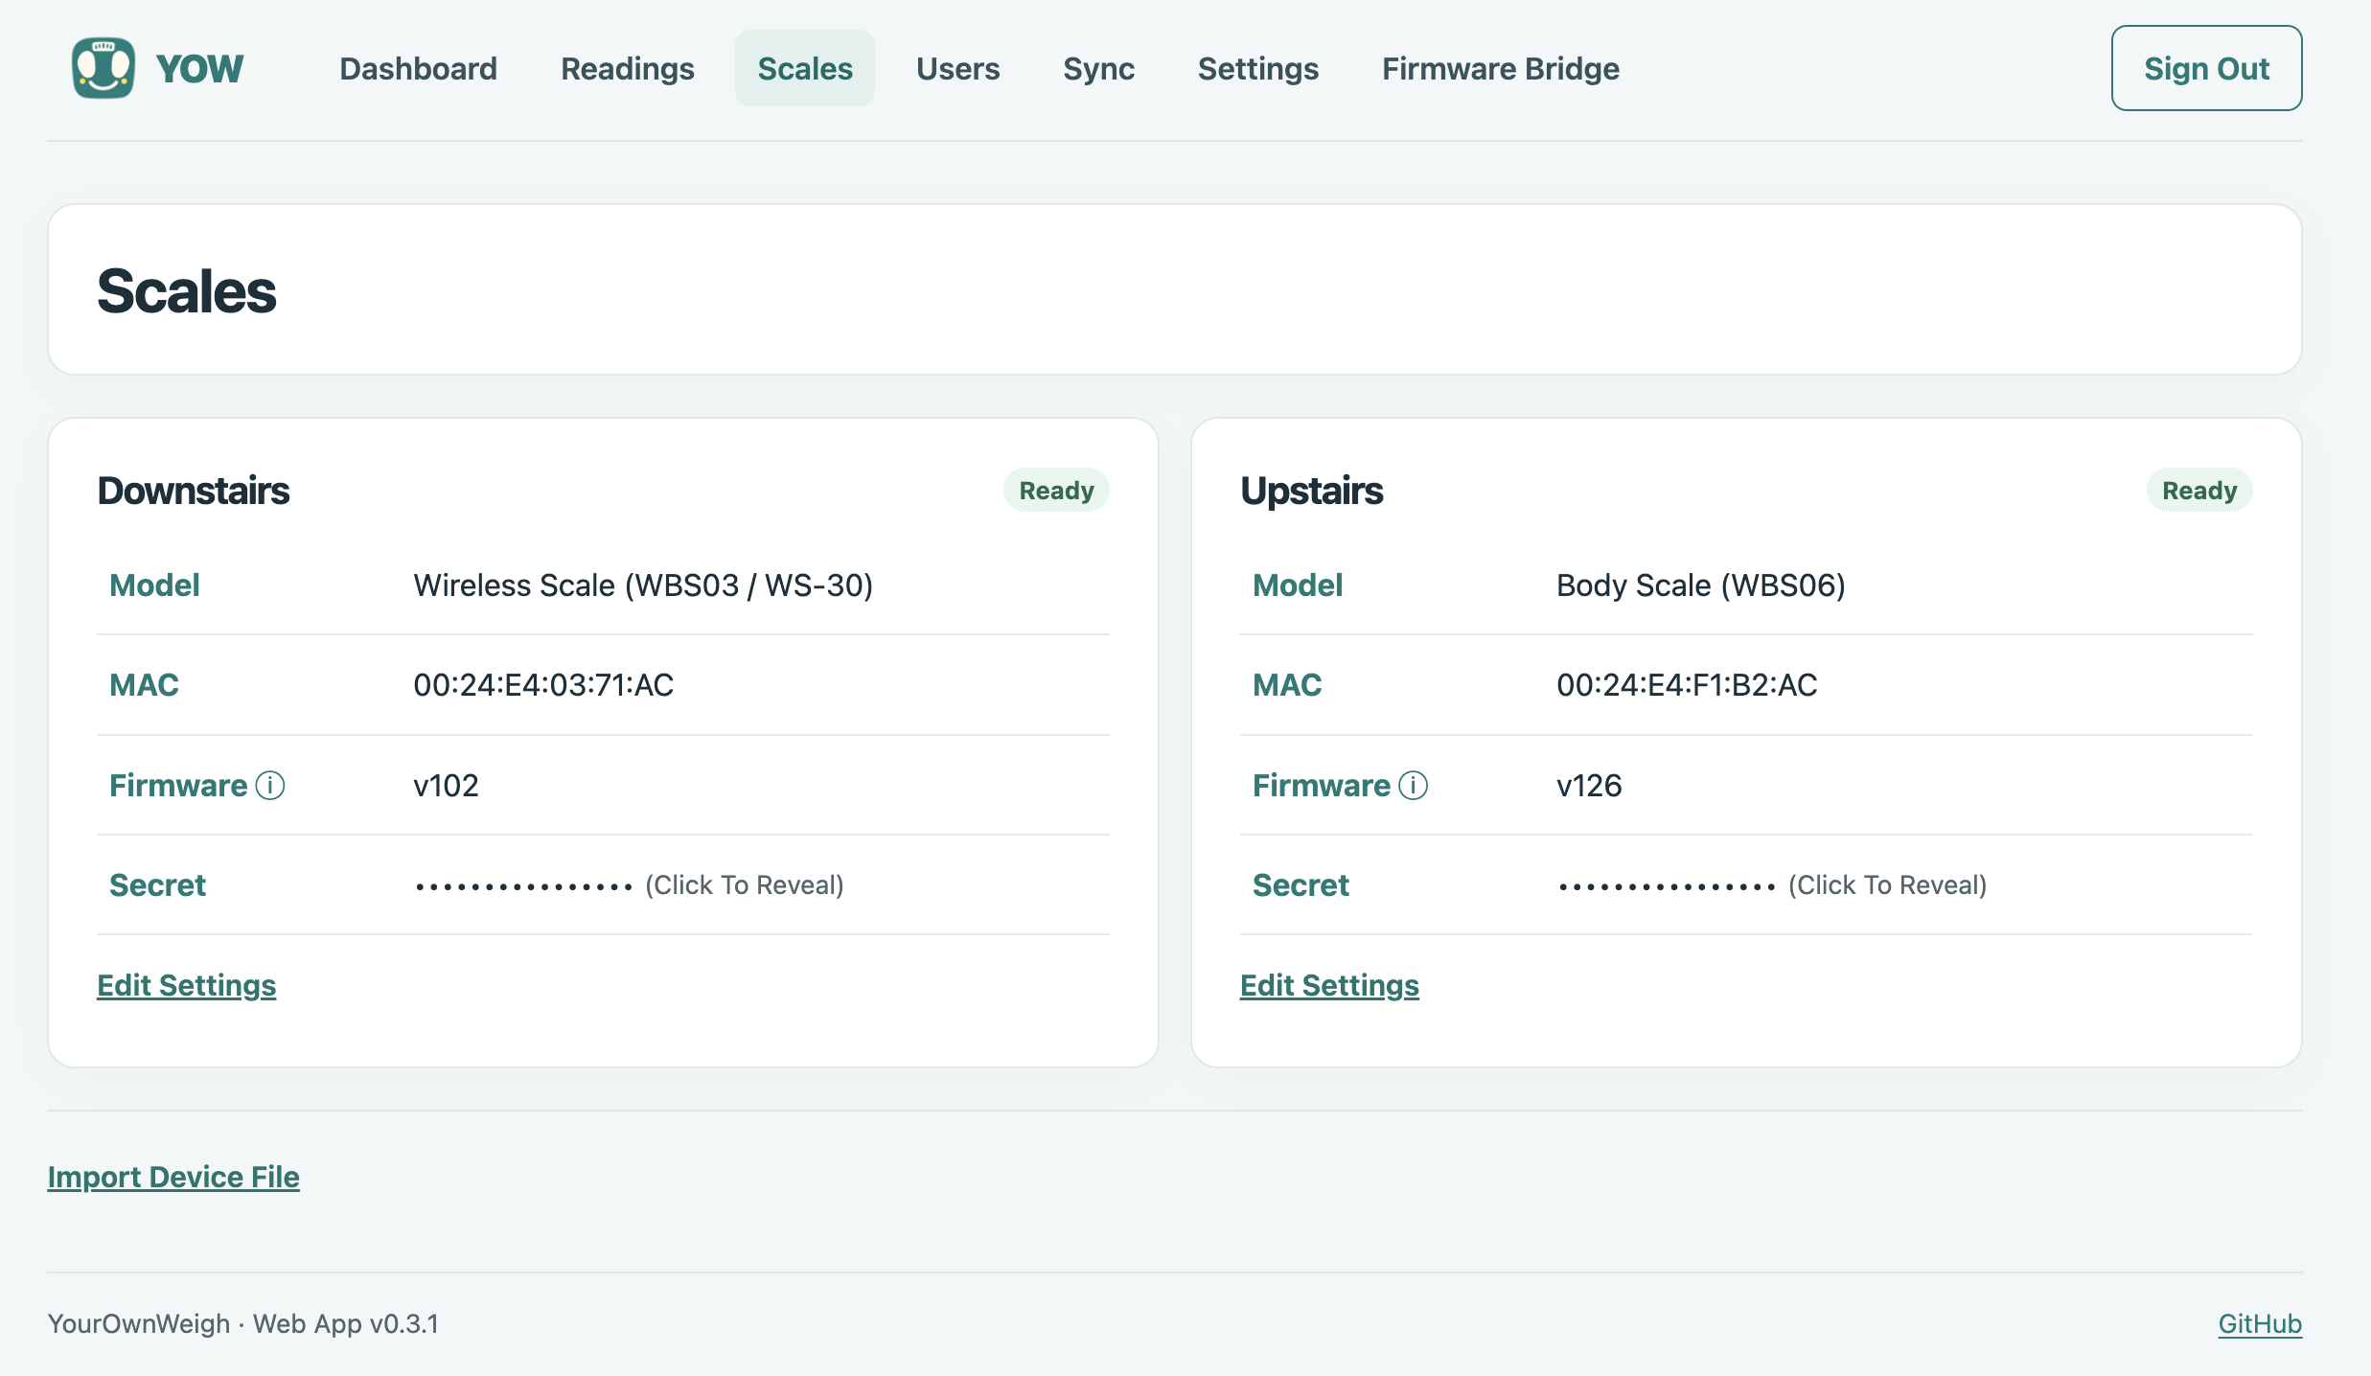Click the Scales page heading
The height and width of the screenshot is (1376, 2371).
(x=187, y=290)
